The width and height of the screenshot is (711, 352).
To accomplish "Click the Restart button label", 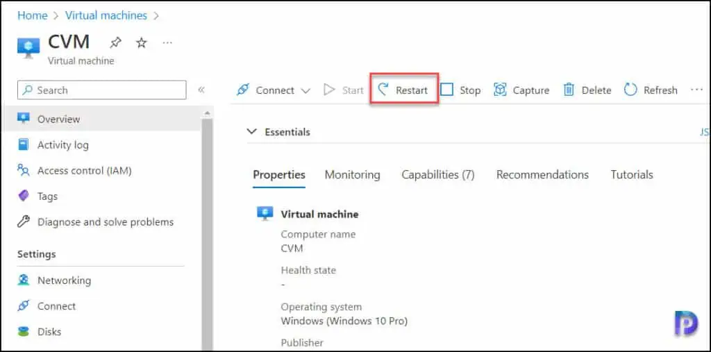I will (x=411, y=90).
